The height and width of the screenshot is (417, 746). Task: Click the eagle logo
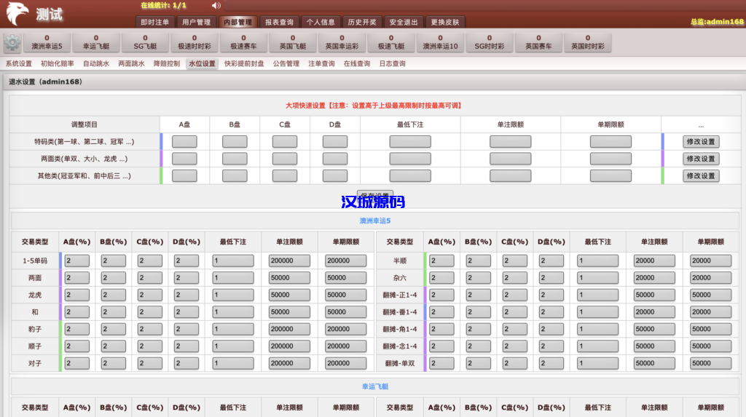coord(17,13)
